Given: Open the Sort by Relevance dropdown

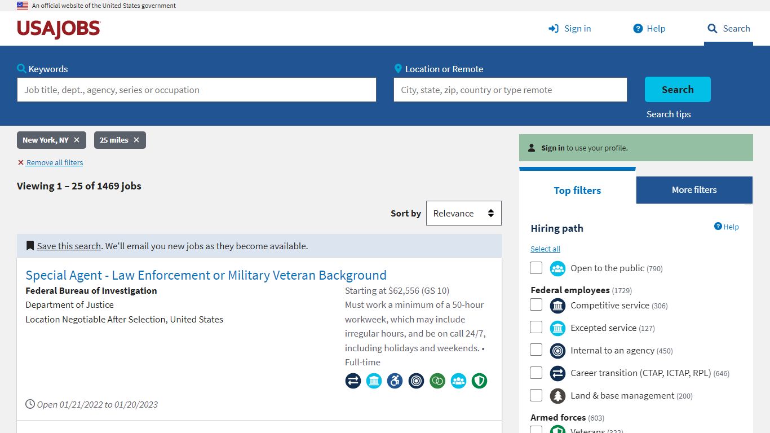Looking at the screenshot, I should pos(464,213).
